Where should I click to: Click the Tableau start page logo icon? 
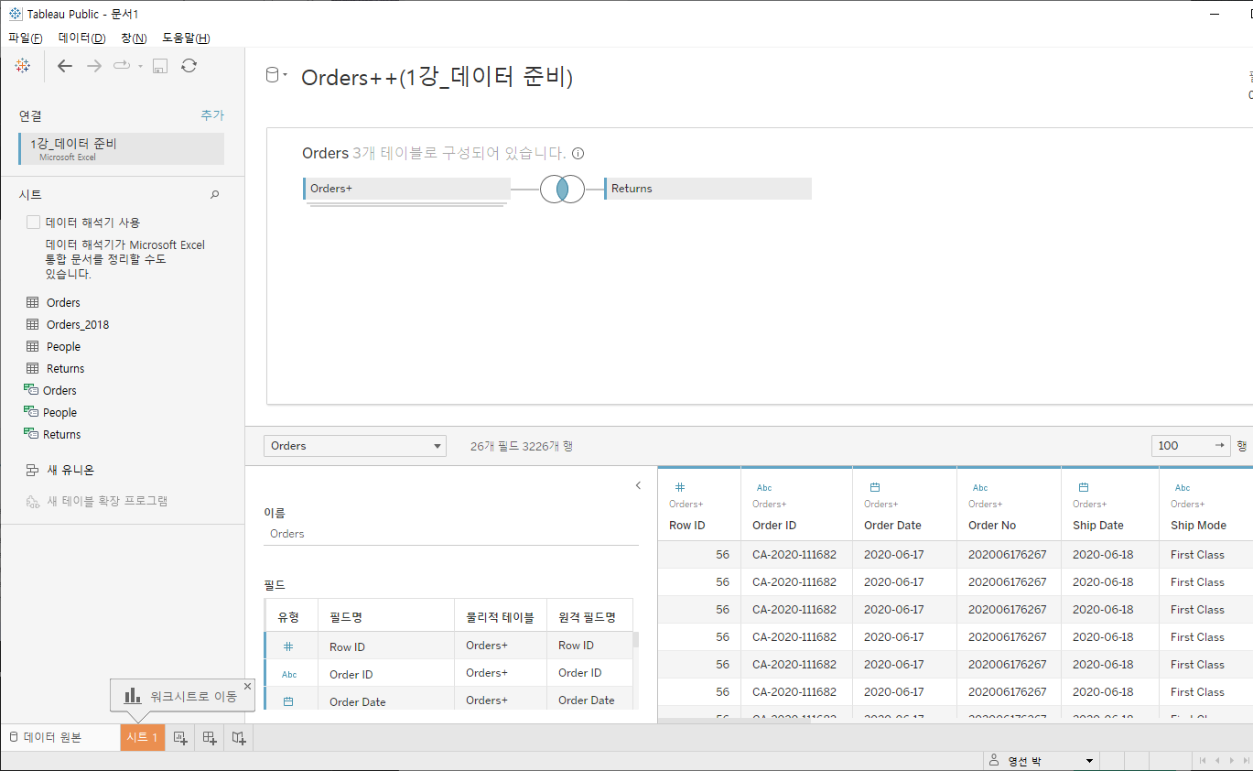pyautogui.click(x=23, y=66)
